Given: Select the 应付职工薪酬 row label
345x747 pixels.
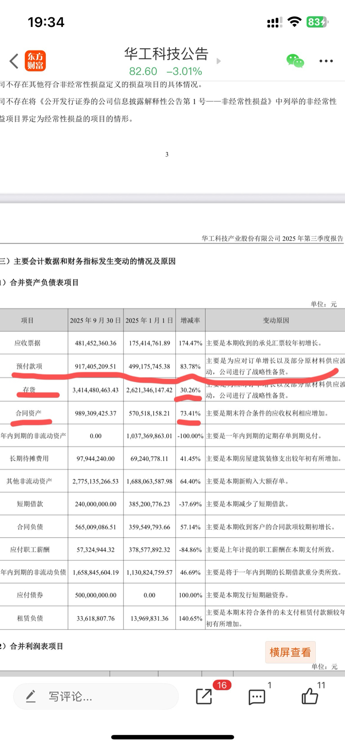Looking at the screenshot, I should tap(30, 550).
